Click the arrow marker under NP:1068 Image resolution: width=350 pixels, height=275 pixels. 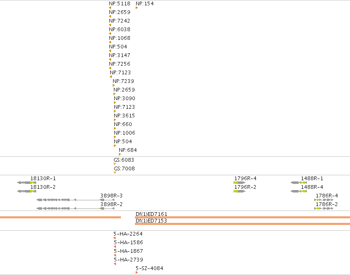tap(110, 42)
